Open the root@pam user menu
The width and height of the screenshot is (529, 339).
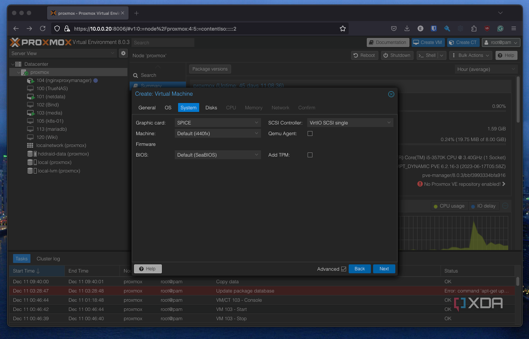pyautogui.click(x=501, y=42)
